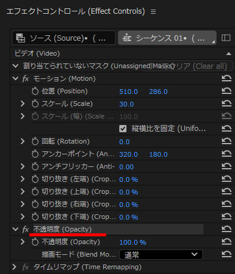Click Scale value 30.0

pos(126,104)
